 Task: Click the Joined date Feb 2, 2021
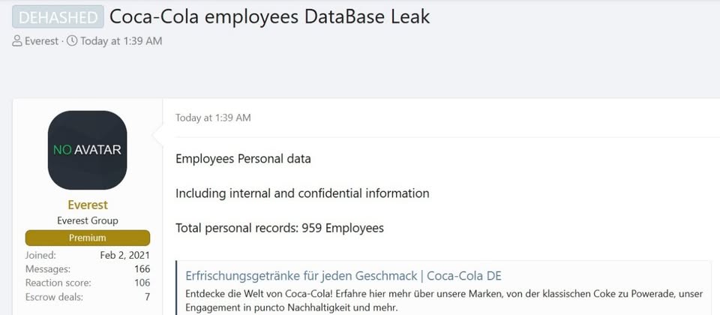point(125,255)
